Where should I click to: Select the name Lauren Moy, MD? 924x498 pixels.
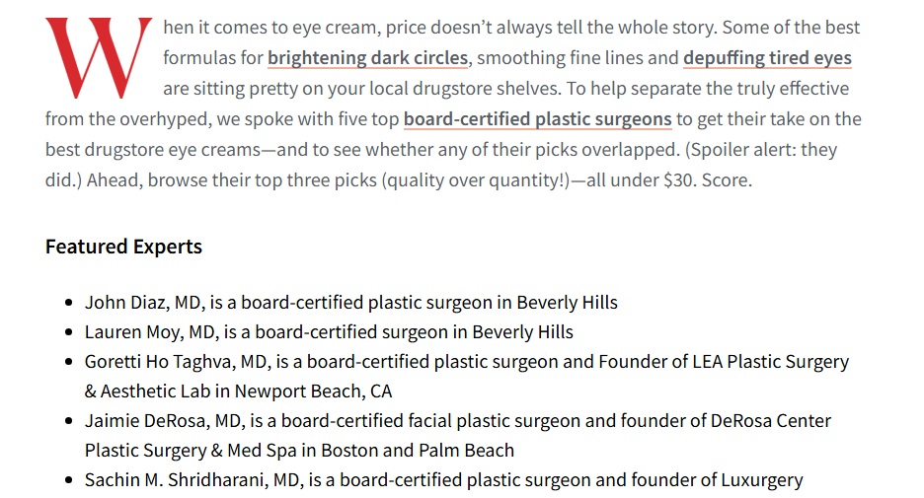(148, 332)
